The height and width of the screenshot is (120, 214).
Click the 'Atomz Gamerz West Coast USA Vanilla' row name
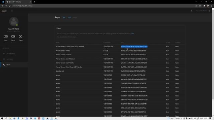69,67
